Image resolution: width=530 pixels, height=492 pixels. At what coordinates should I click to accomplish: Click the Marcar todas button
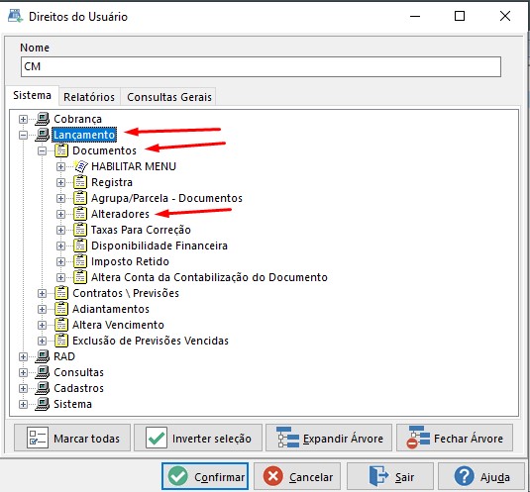(x=72, y=439)
